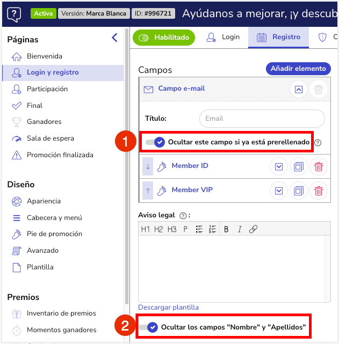
Task: Click the Member VIP field name
Action: point(192,190)
